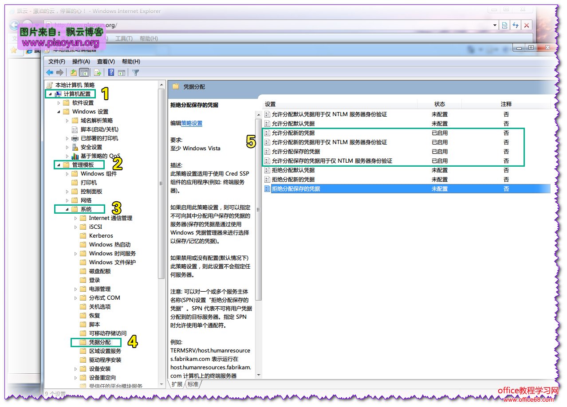Click policy icon of 拒绝分配默认凭据 row
Image resolution: width=567 pixels, height=407 pixels.
pyautogui.click(x=267, y=170)
